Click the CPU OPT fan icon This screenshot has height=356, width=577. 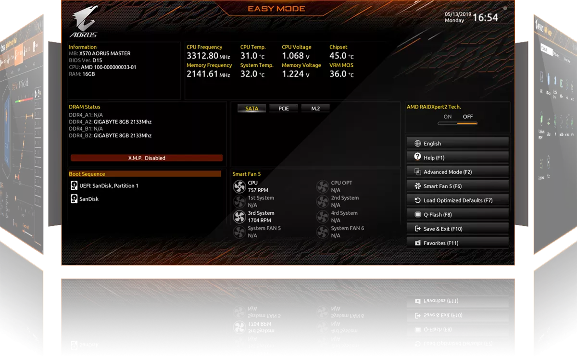(322, 186)
